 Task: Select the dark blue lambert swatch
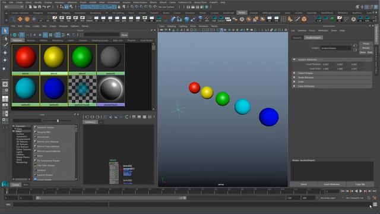coord(54,91)
